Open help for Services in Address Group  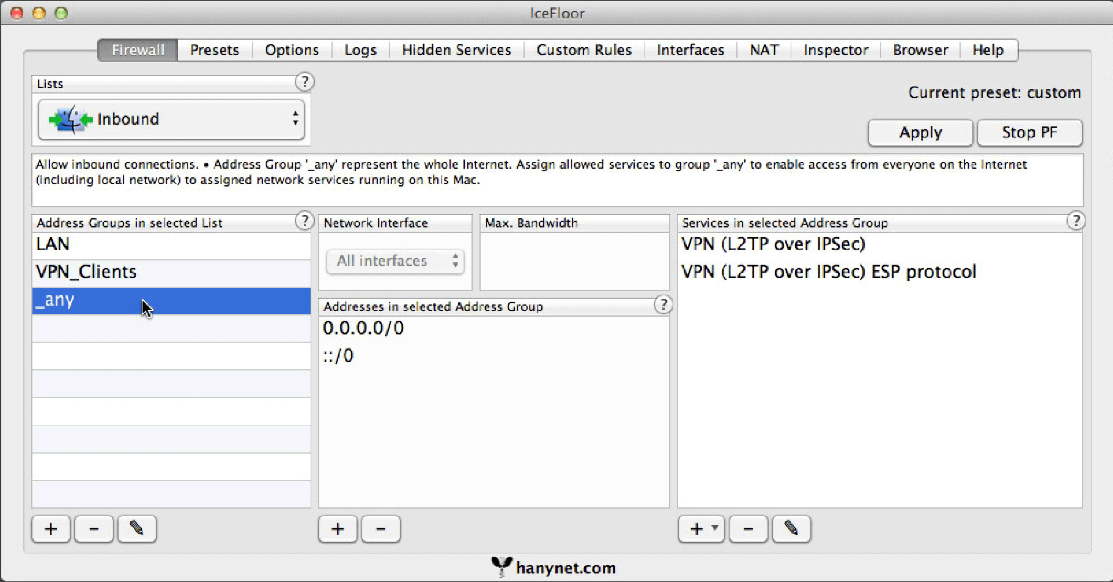tap(1076, 221)
